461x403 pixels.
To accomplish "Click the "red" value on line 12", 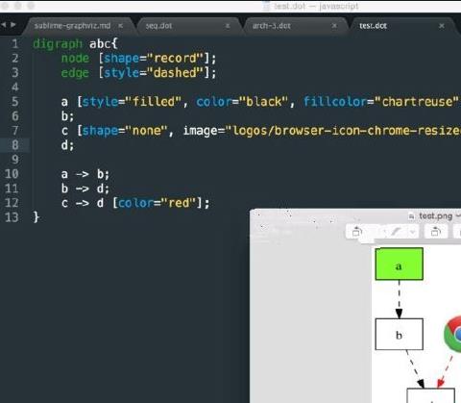I will [x=179, y=203].
